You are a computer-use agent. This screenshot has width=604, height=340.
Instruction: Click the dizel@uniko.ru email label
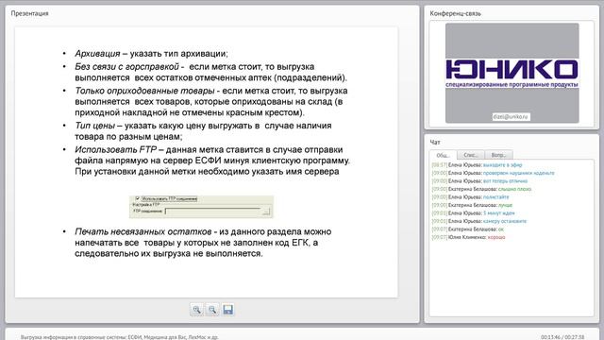coord(511,116)
